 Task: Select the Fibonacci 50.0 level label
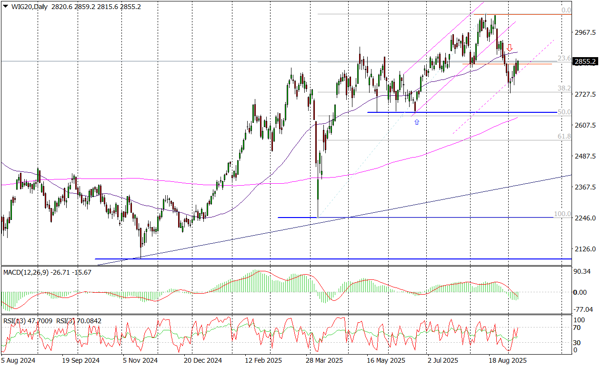(x=564, y=112)
